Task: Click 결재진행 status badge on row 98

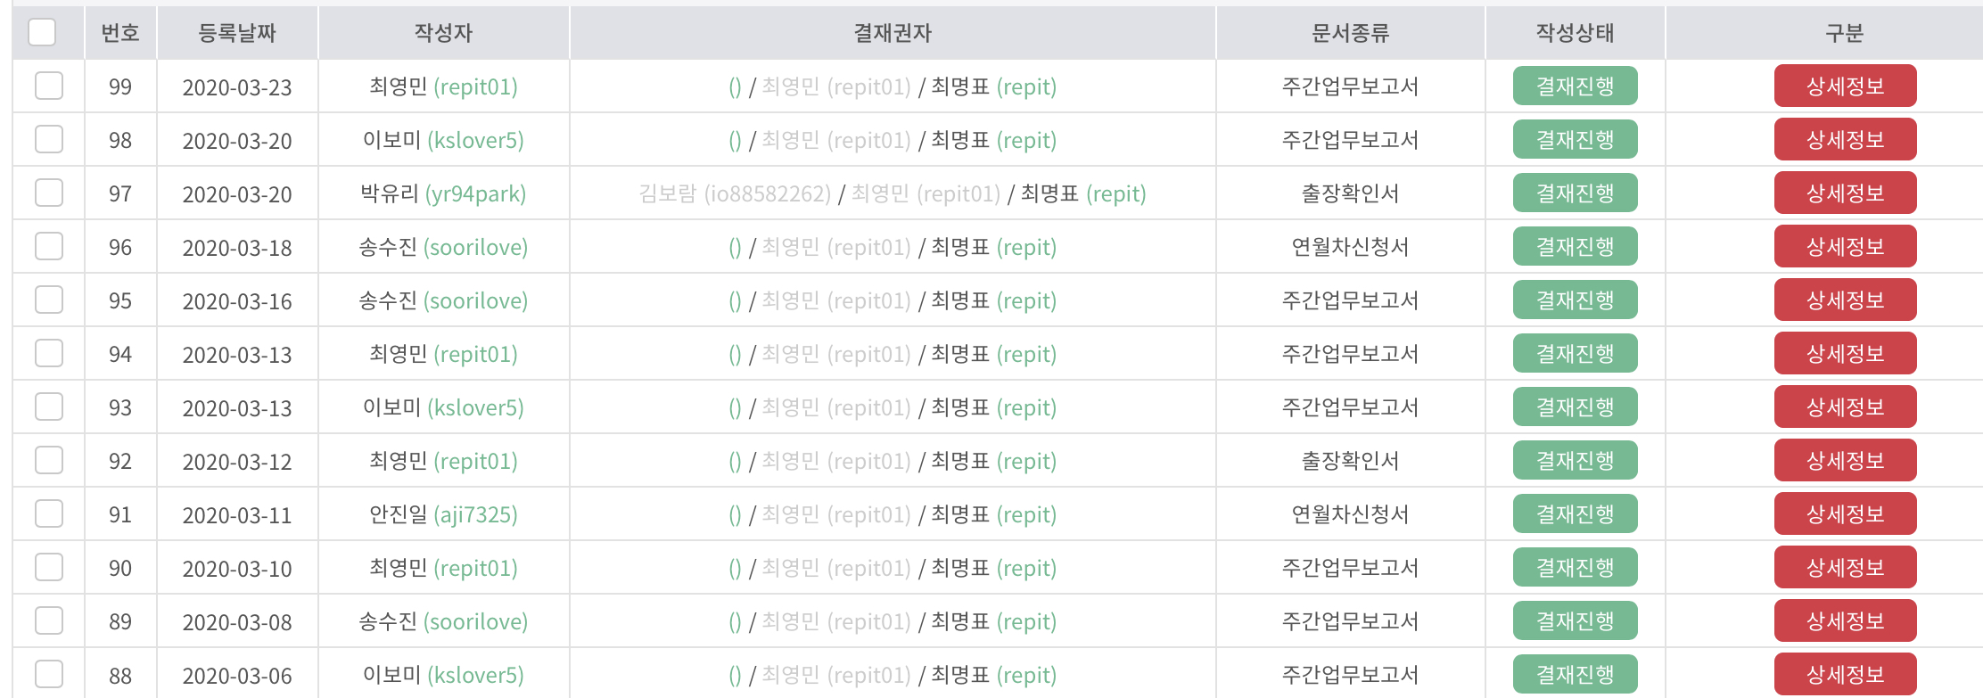Action: tap(1575, 139)
